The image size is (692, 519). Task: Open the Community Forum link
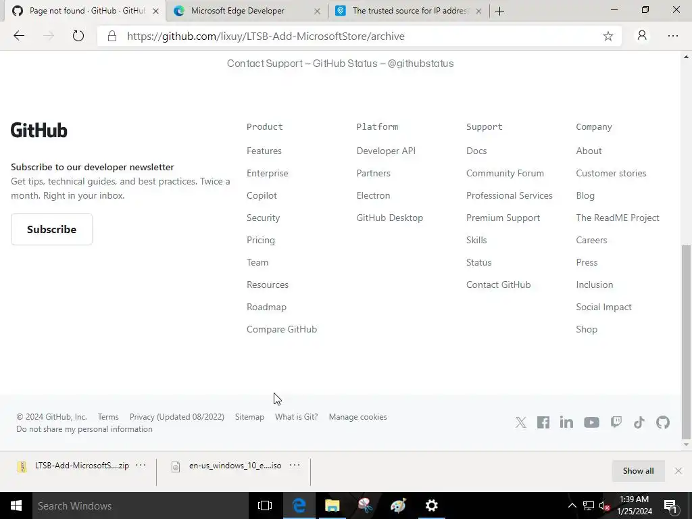tap(505, 173)
